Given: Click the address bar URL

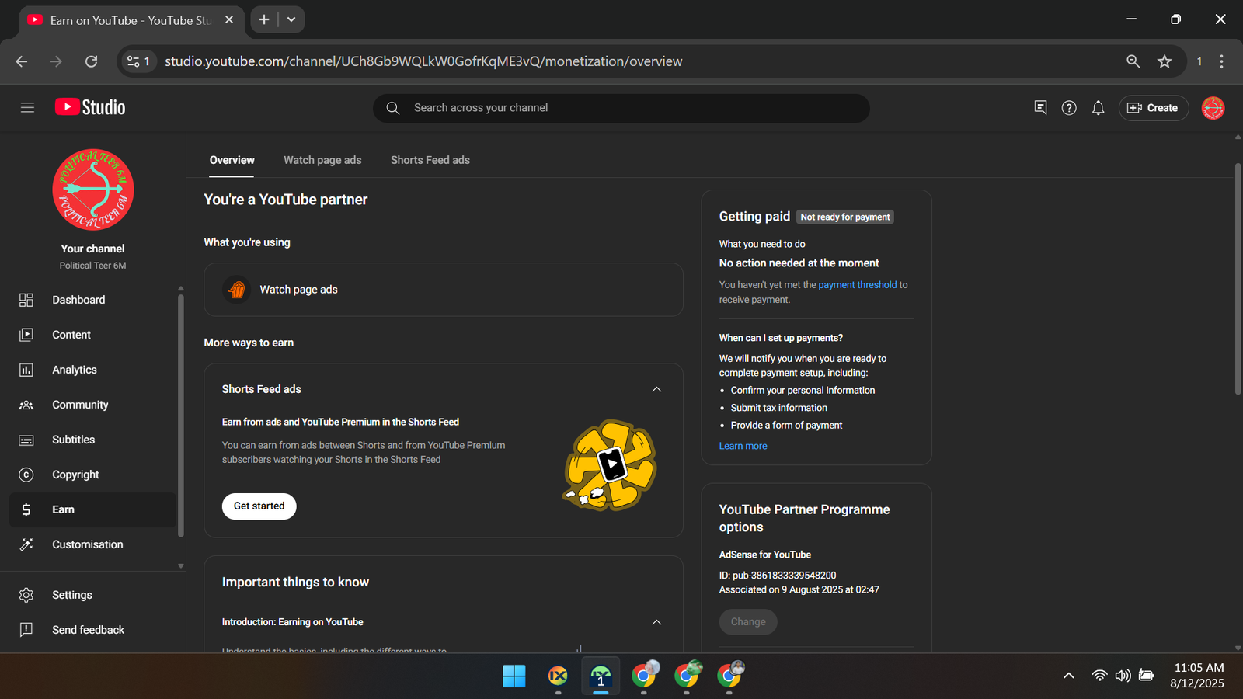Looking at the screenshot, I should click(x=423, y=61).
